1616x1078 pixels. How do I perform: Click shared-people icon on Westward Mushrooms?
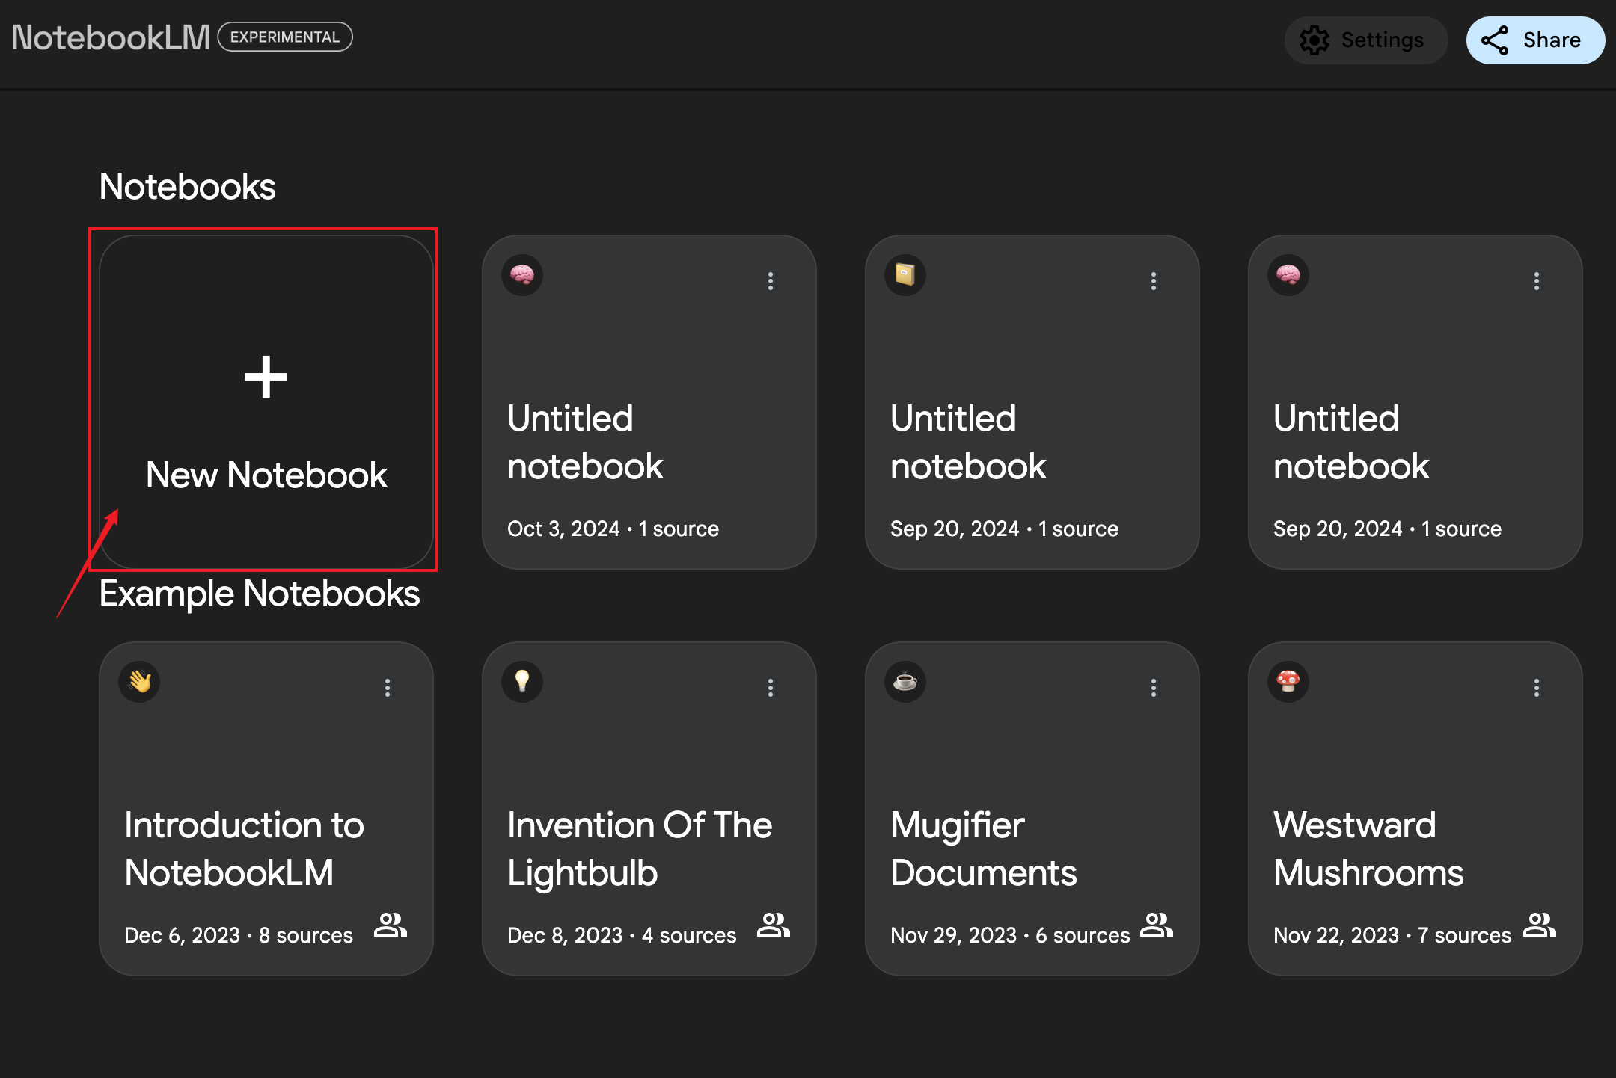[1540, 925]
